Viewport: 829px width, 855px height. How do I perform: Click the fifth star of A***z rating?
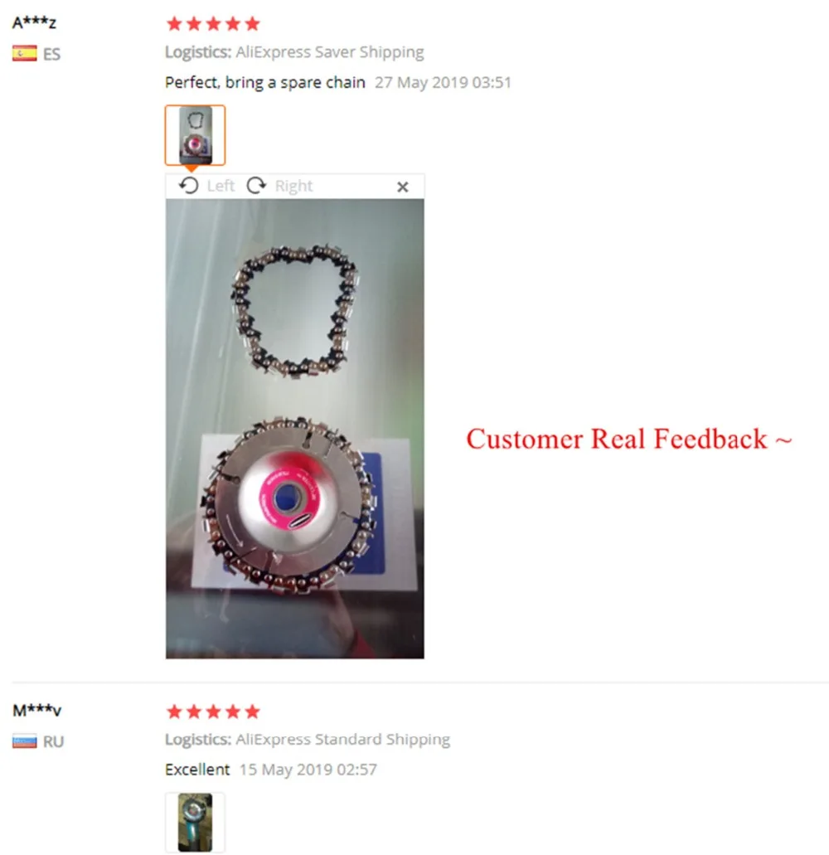click(x=252, y=23)
